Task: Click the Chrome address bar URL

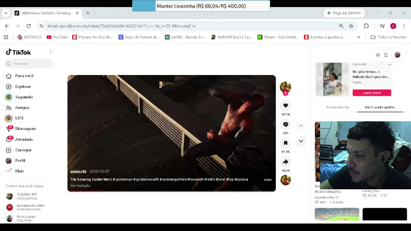Action: click(122, 26)
